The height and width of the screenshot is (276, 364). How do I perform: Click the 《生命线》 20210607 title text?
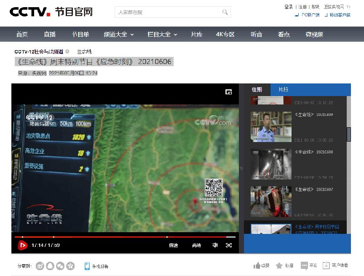click(314, 190)
